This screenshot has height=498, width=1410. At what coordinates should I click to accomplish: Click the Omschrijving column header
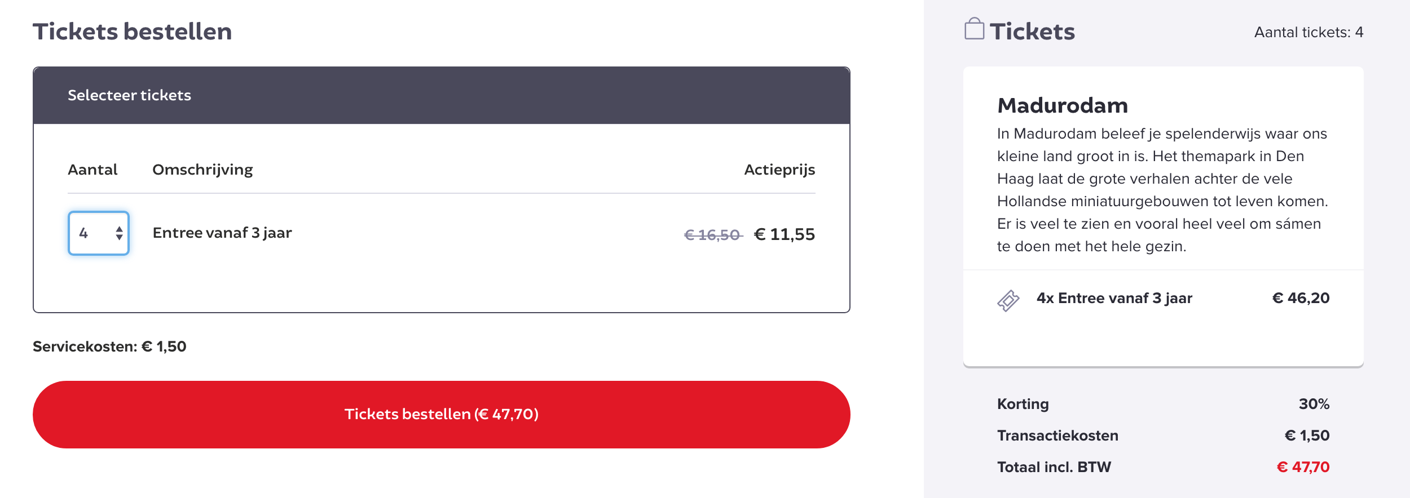pos(202,170)
